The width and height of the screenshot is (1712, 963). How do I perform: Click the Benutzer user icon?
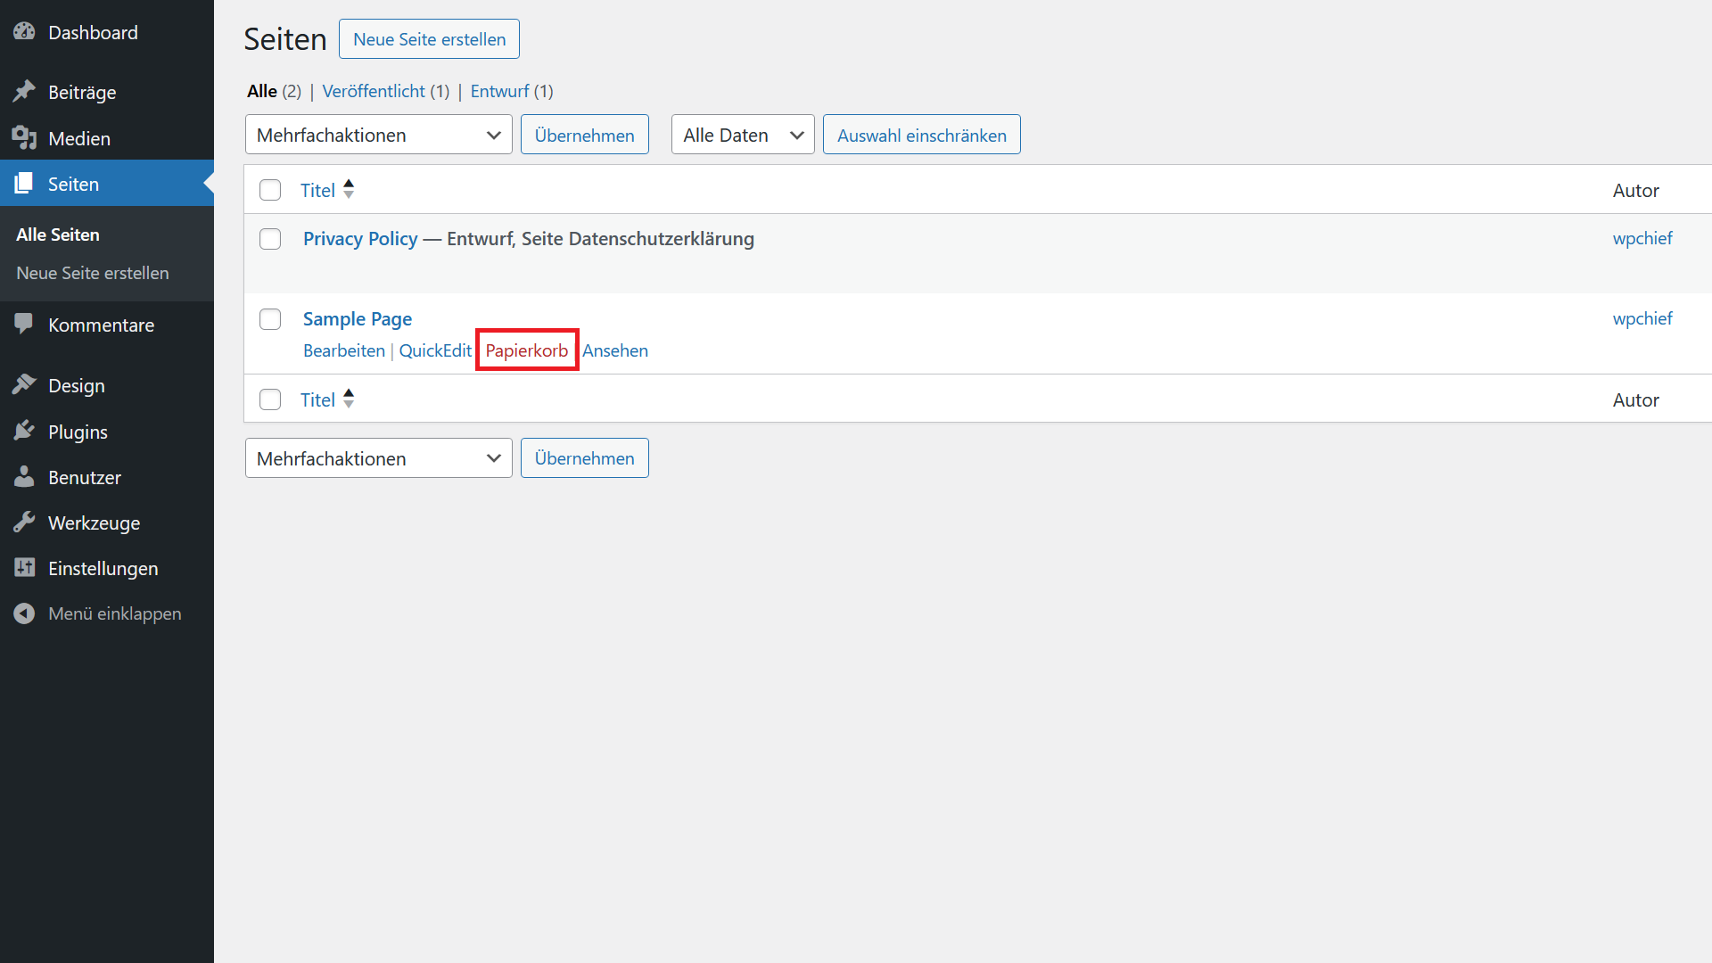coord(24,477)
